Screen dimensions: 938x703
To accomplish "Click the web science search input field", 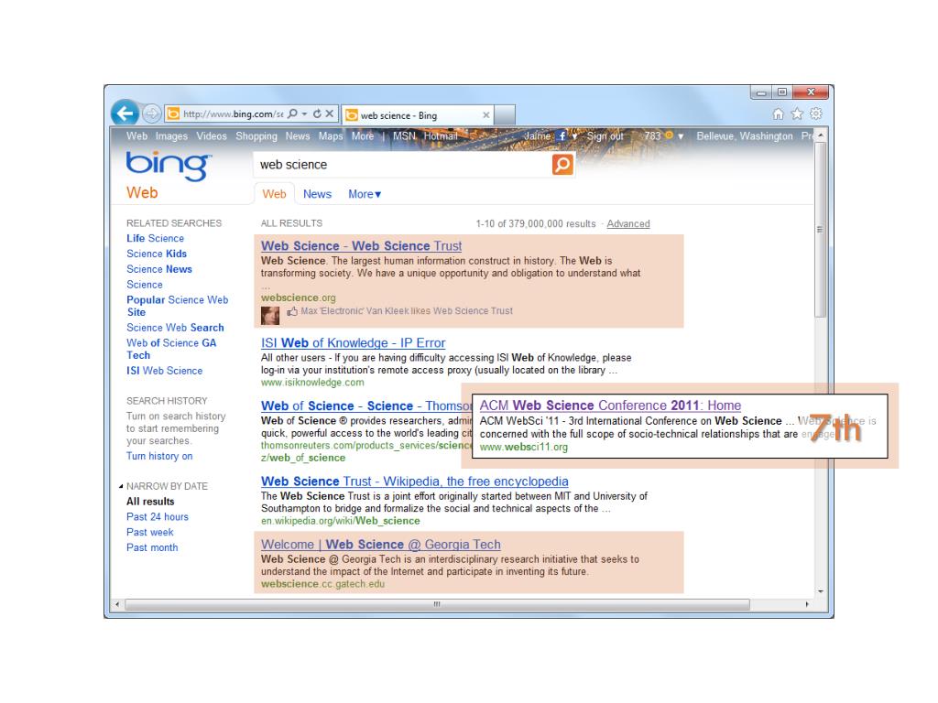I will click(x=403, y=165).
